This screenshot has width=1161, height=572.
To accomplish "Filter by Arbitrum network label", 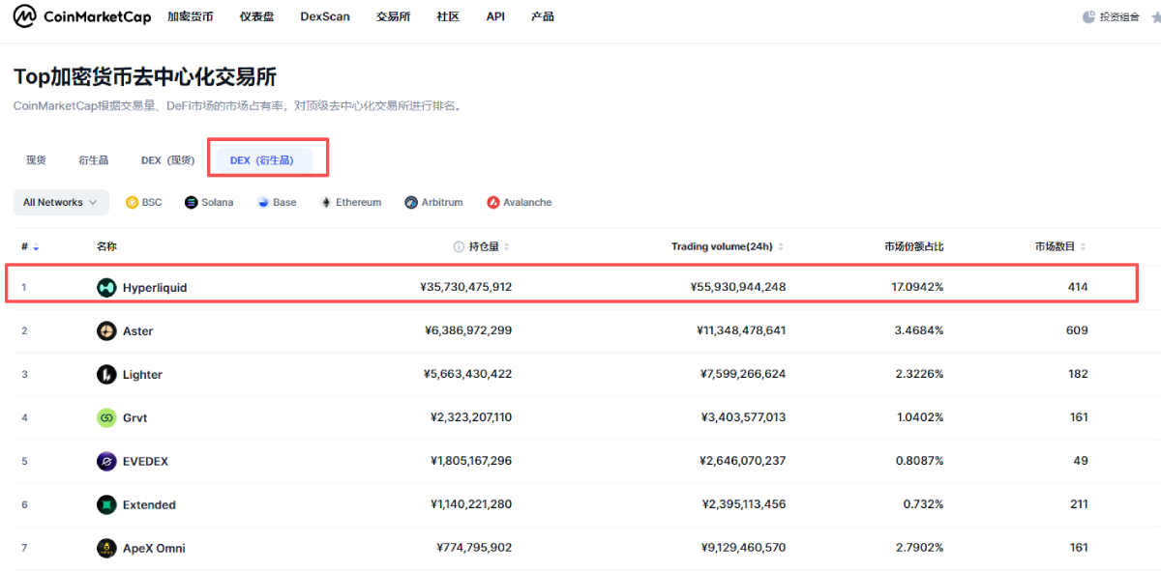I will (x=442, y=202).
